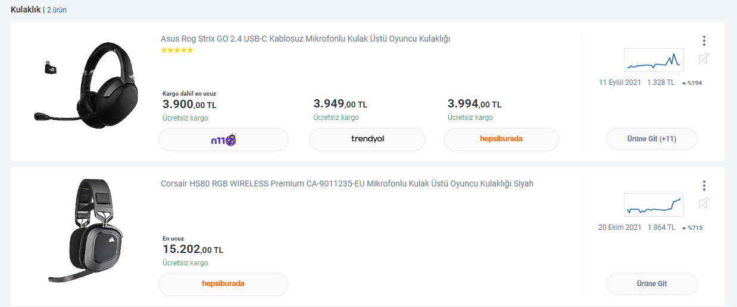Click the n11 store logo button

[223, 139]
